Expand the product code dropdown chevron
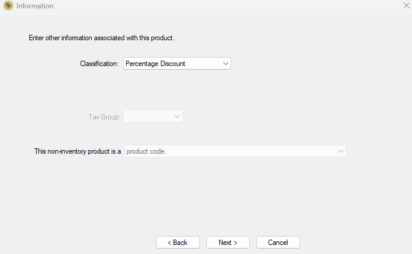 coord(341,151)
